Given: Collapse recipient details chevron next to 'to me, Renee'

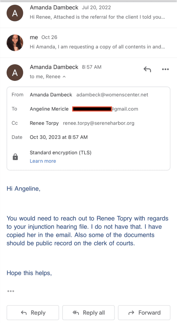Looking at the screenshot, I should click(x=64, y=77).
